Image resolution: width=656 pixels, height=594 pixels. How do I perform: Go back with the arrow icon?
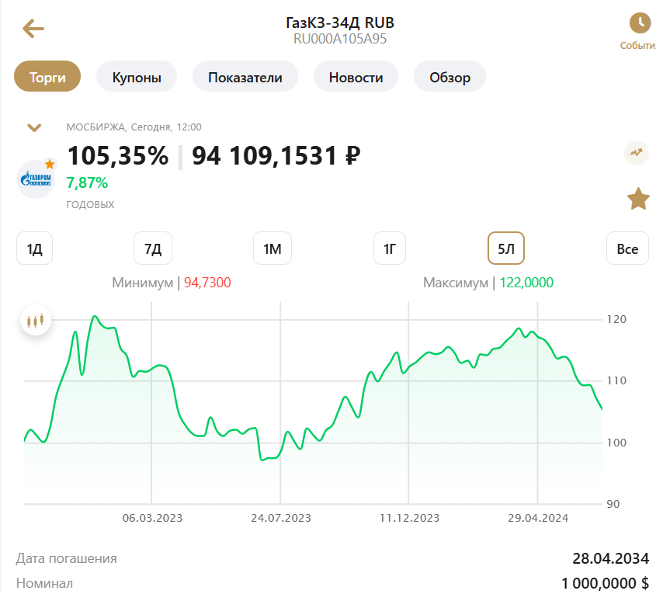33,29
